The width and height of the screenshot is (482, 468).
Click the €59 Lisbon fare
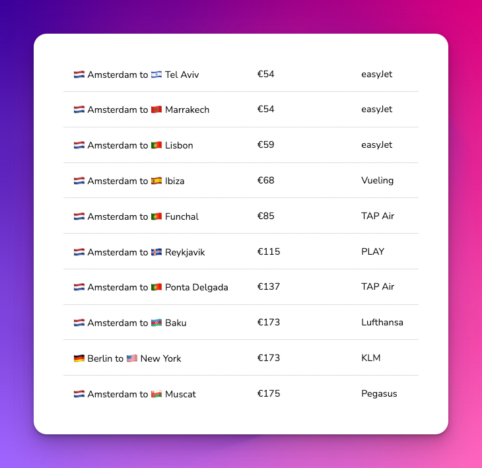tap(265, 145)
